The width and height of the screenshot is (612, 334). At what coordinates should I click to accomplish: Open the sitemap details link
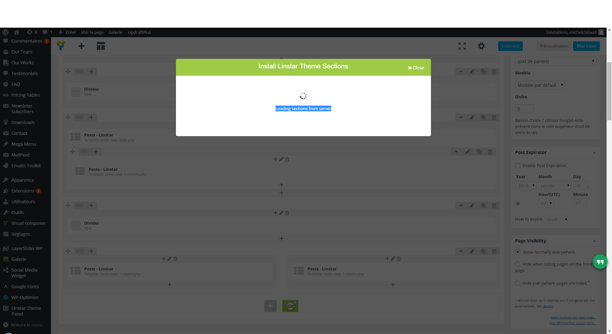(x=548, y=306)
